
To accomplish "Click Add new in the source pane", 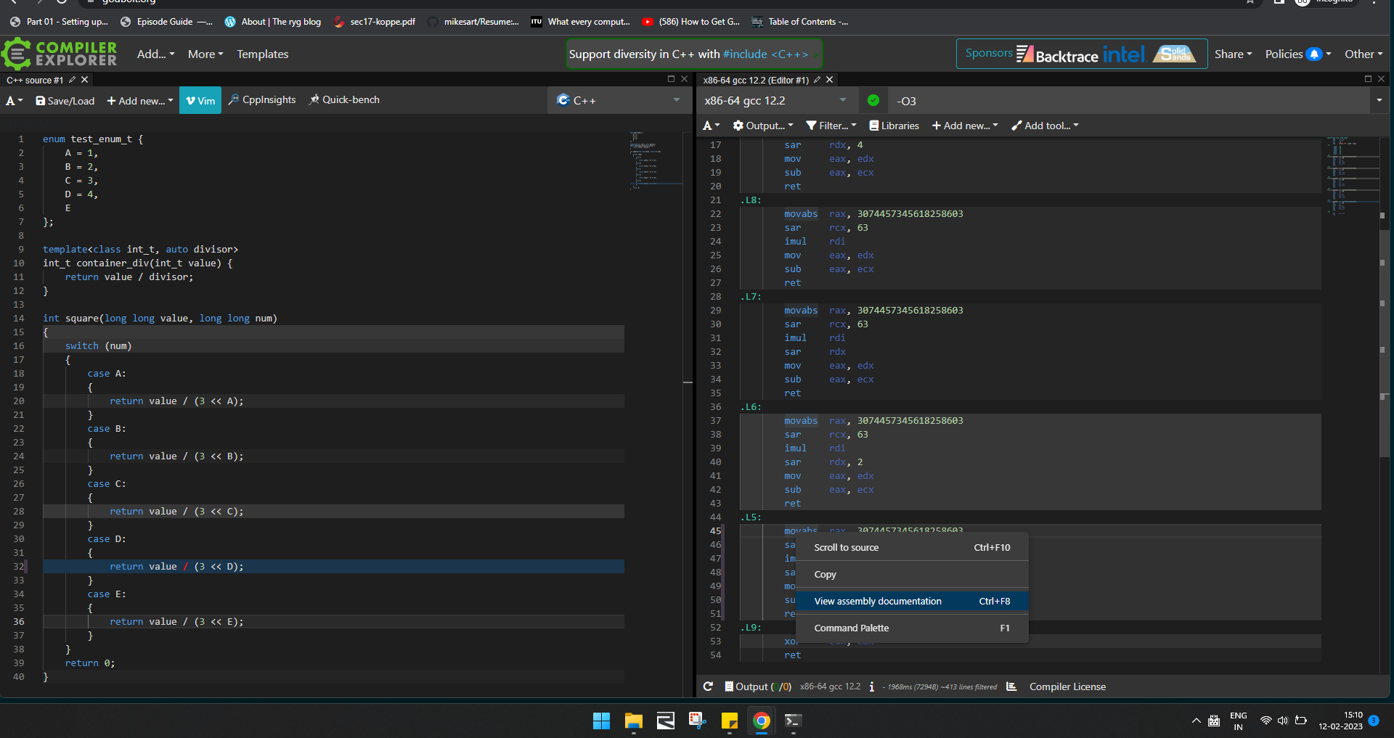I will [139, 100].
